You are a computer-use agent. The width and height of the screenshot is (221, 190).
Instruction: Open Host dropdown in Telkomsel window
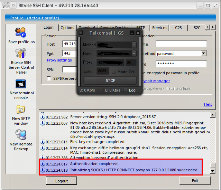(134, 54)
